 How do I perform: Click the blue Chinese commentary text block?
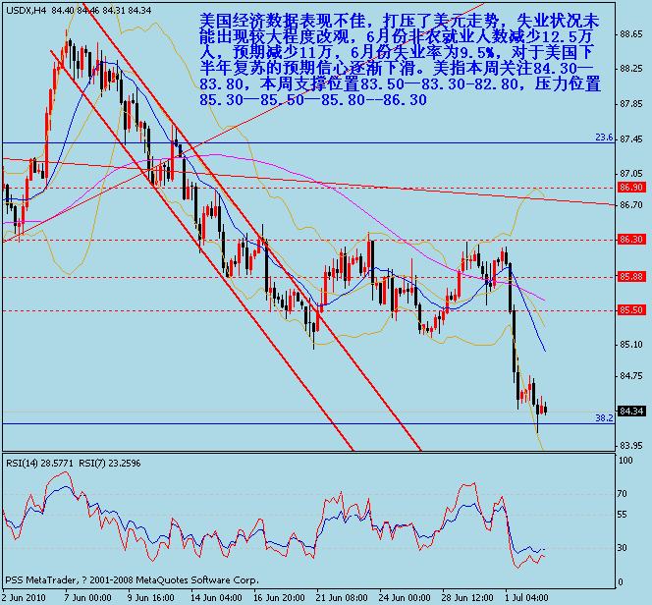click(400, 60)
